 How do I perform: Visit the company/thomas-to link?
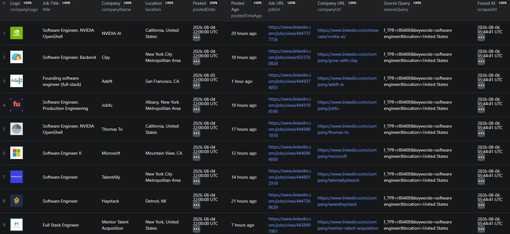[x=347, y=129]
